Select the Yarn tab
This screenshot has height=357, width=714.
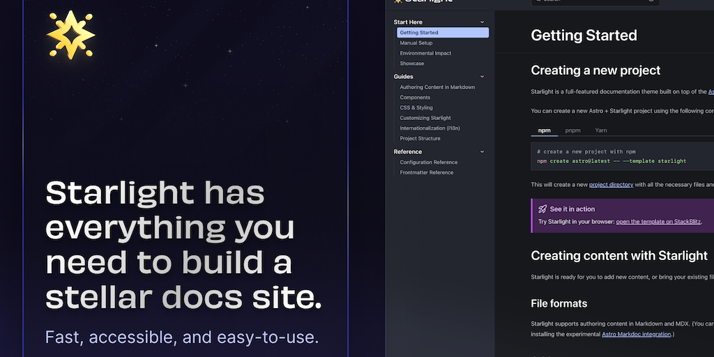click(600, 130)
